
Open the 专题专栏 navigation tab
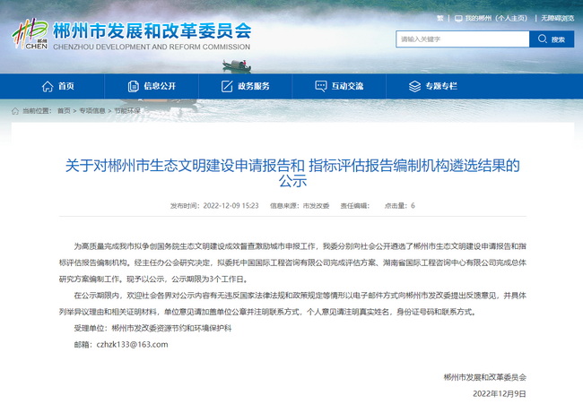pyautogui.click(x=440, y=86)
